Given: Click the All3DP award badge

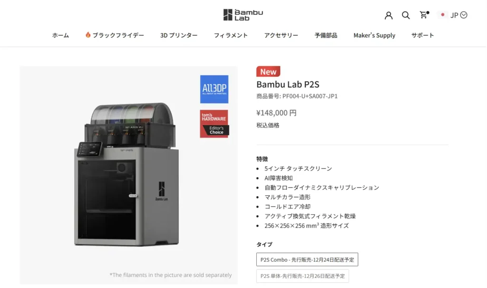Looking at the screenshot, I should click(214, 89).
